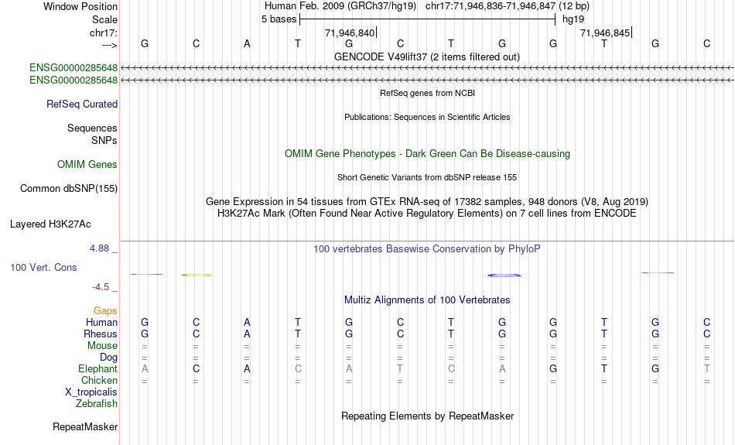Viewport: 735px width, 445px height.
Task: Select the Chicken alignment row label
Action: (99, 380)
